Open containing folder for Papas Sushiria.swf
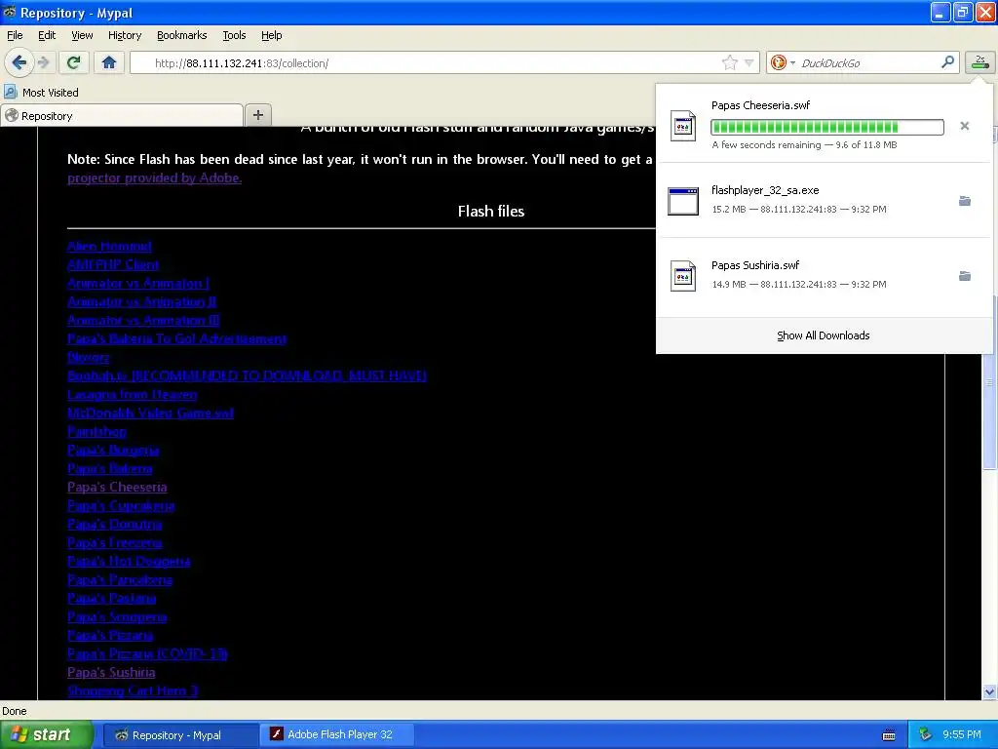Screen dimensions: 998x749 964,276
